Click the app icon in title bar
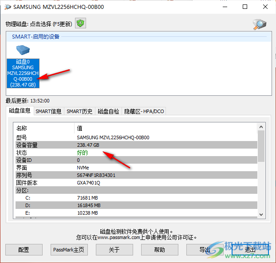 8,7
